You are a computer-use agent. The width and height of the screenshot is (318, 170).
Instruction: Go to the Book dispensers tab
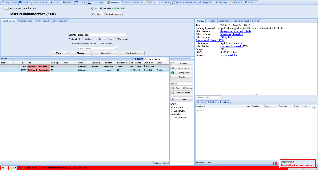click(x=133, y=3)
